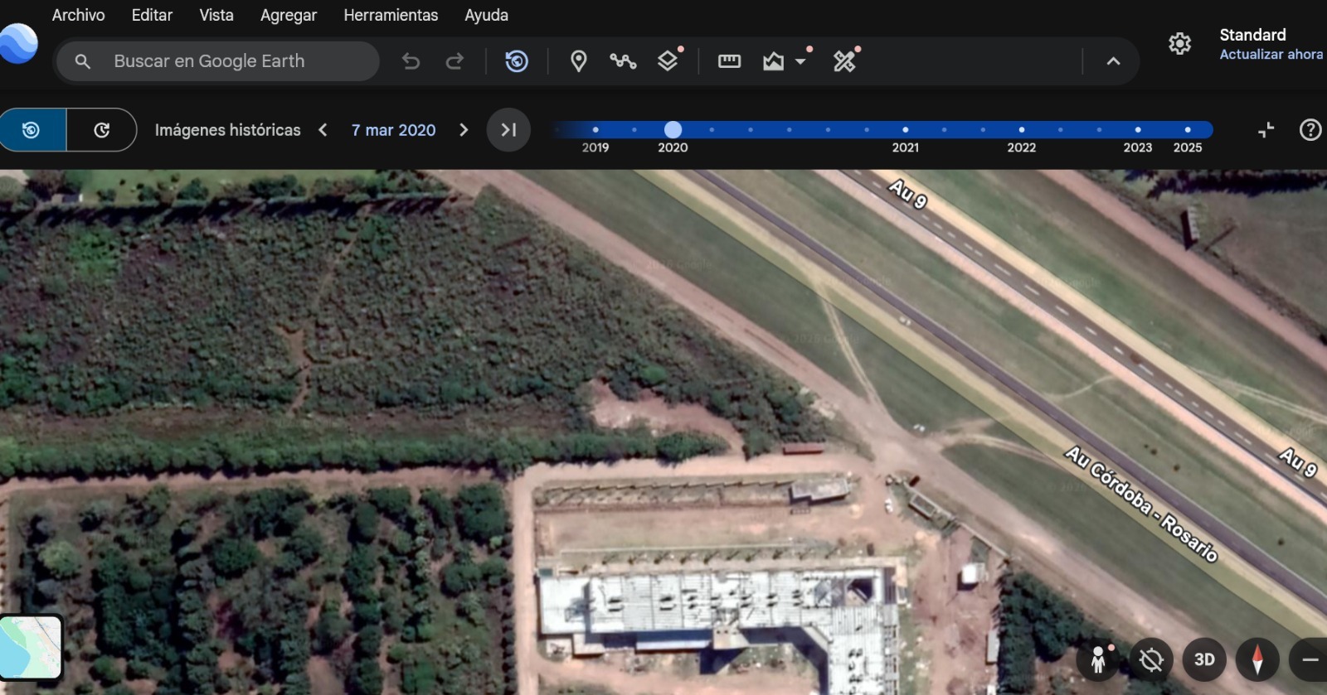The width and height of the screenshot is (1327, 695).
Task: Click the Au Córdoba - Rosario road label
Action: click(x=1142, y=504)
